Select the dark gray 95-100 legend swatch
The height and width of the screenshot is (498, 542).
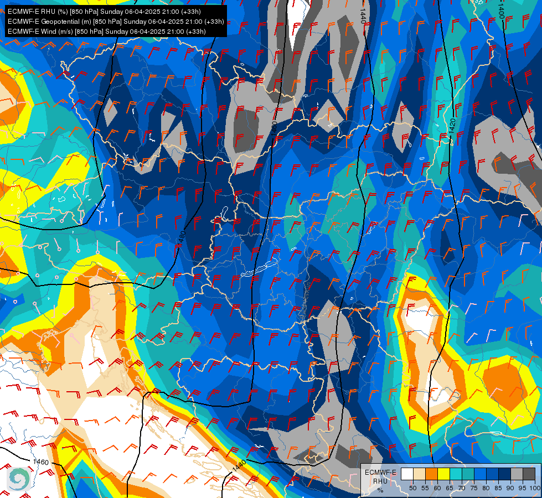529,474
